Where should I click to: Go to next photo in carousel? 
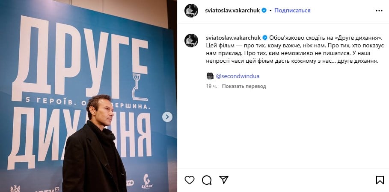(167, 117)
